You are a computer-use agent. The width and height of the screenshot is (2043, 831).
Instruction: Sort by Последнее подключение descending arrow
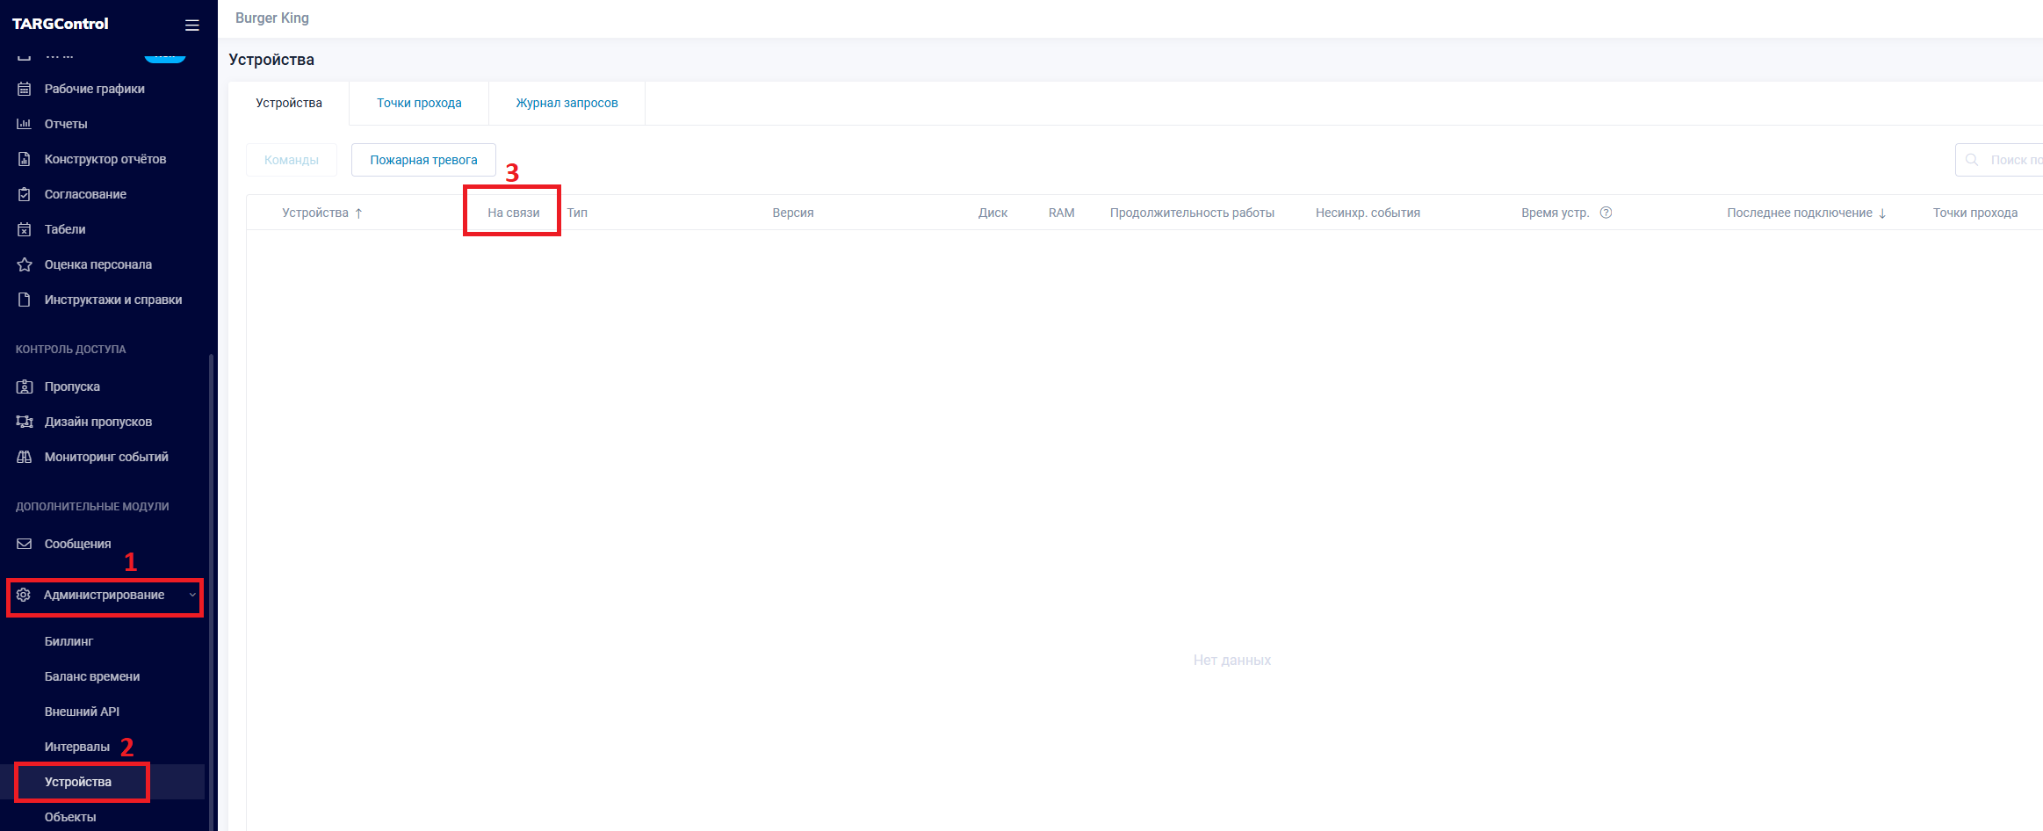pos(1882,213)
